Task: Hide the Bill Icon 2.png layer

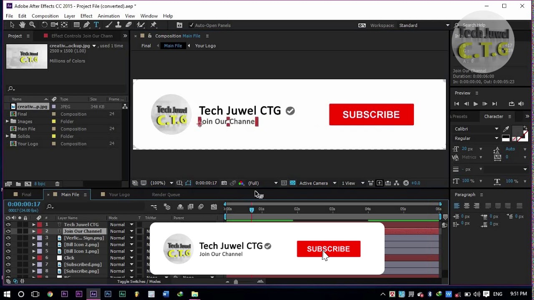Action: pos(8,245)
